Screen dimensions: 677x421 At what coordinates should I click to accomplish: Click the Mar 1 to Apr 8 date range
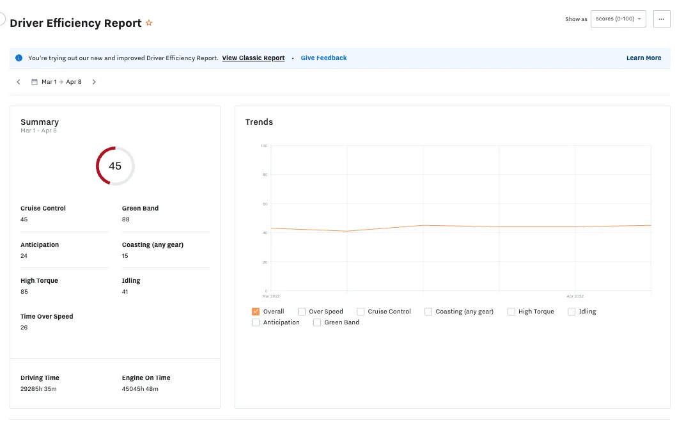[61, 82]
